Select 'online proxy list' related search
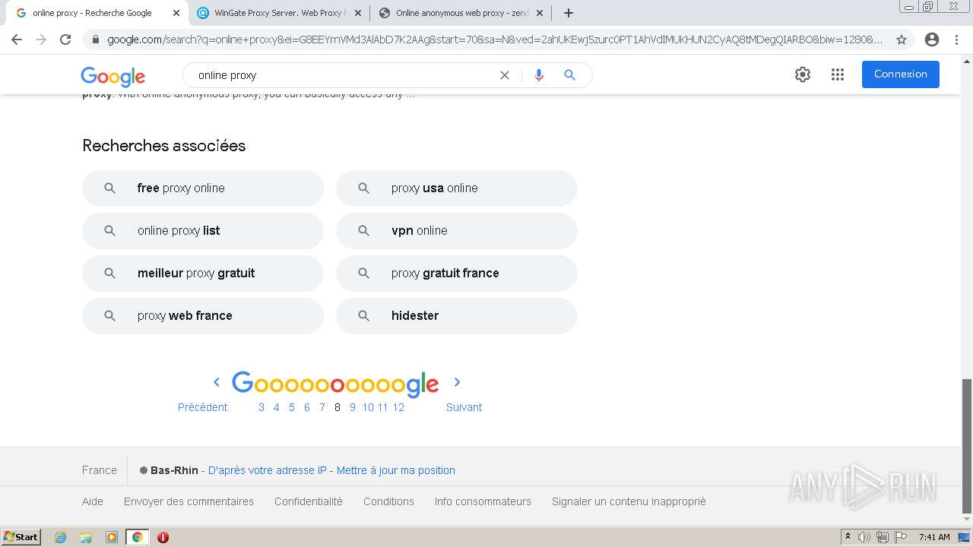Screen dimensions: 973x547 coord(203,231)
